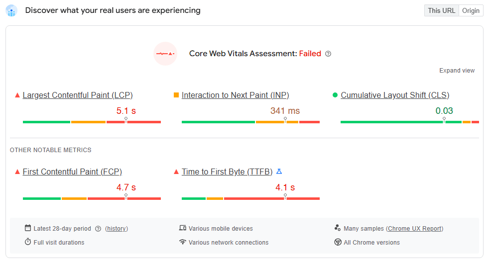Open the history link

tap(117, 229)
